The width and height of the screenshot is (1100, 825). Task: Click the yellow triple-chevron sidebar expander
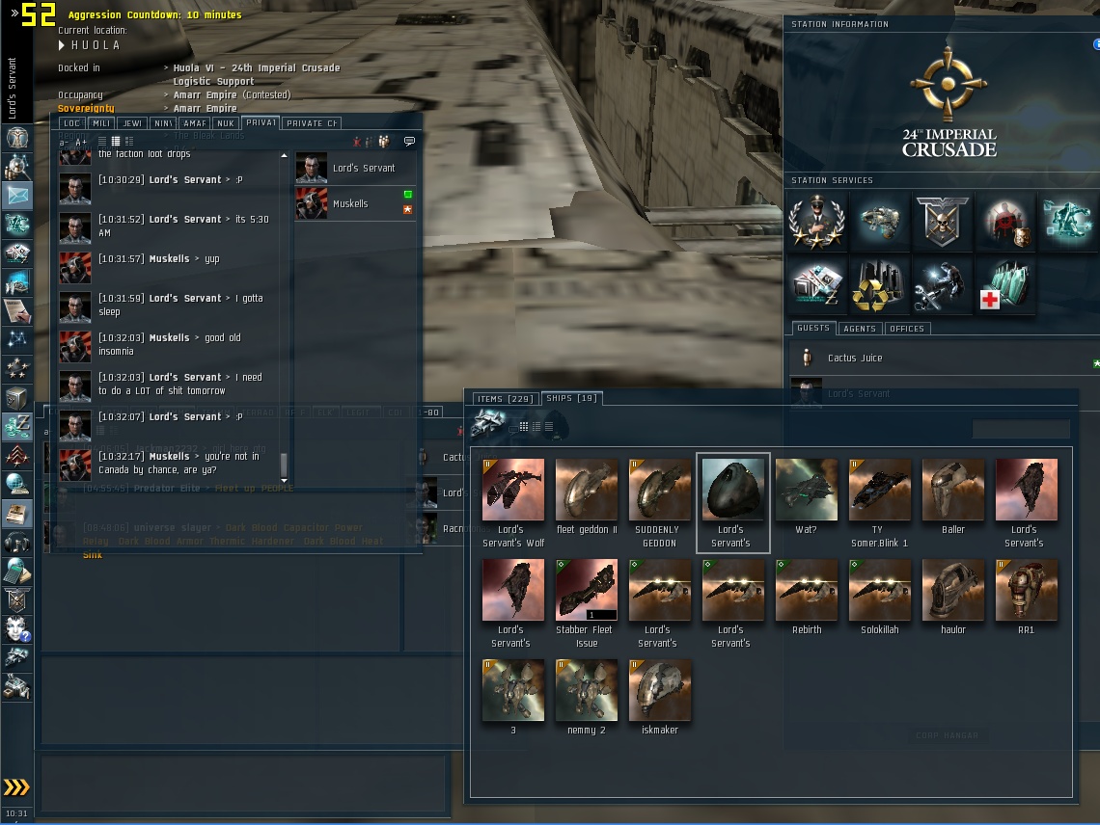16,787
